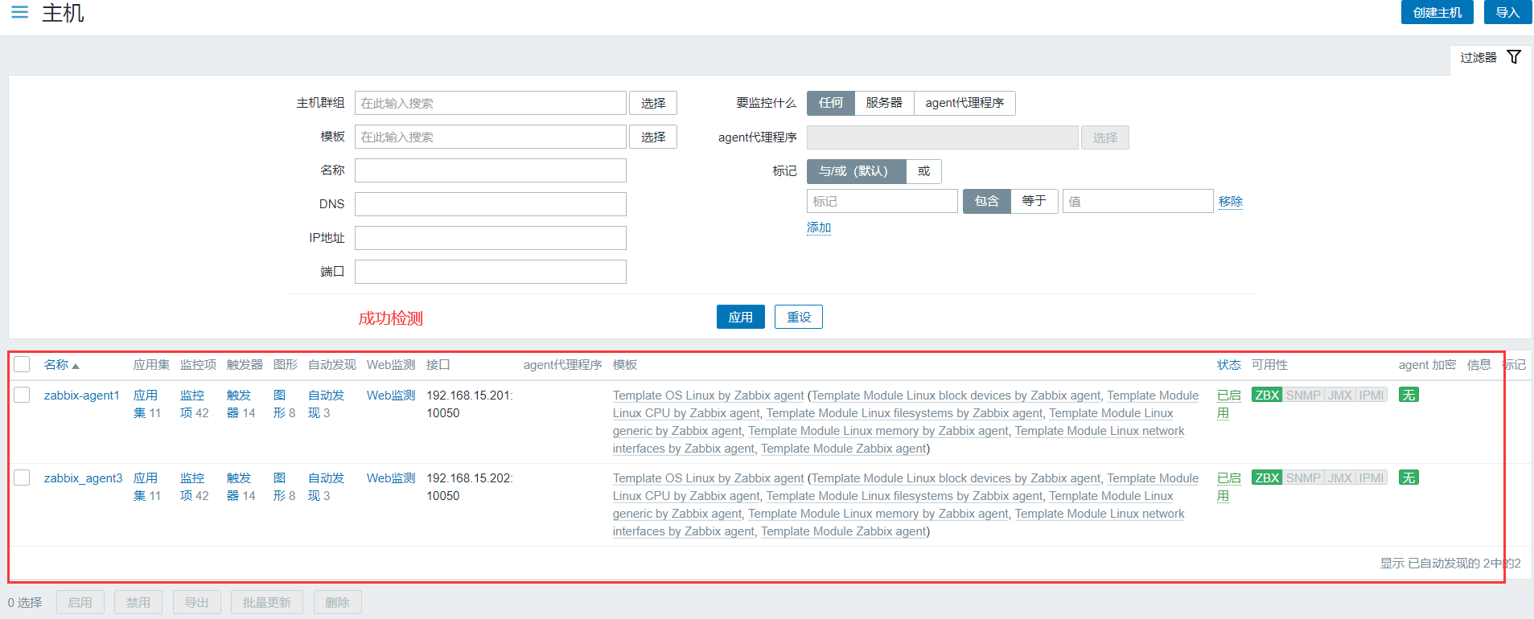Click 选择 next to 模板
Screen dimensions: 1534x619
pos(653,137)
